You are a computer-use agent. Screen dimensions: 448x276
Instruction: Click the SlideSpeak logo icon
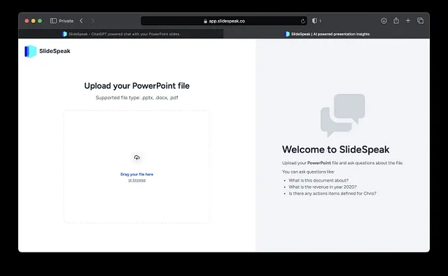point(30,51)
